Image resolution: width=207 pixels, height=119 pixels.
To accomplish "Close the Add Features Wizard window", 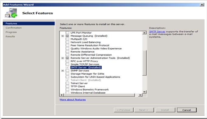I will 202,5.
